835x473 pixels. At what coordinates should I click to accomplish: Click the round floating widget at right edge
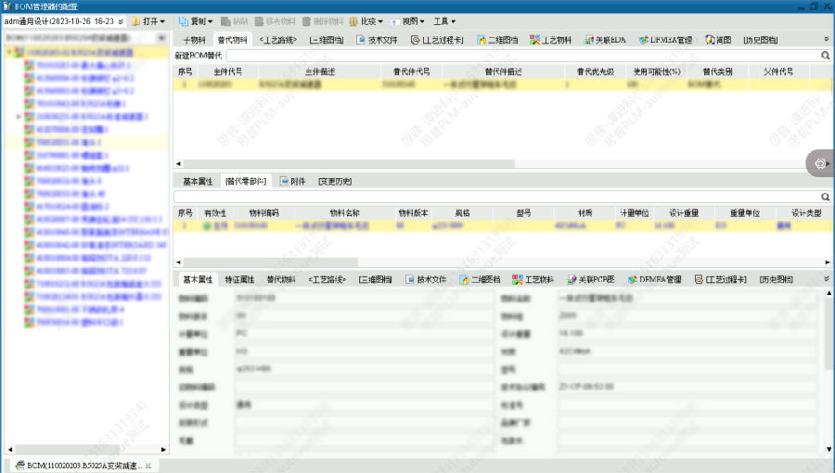[820, 163]
